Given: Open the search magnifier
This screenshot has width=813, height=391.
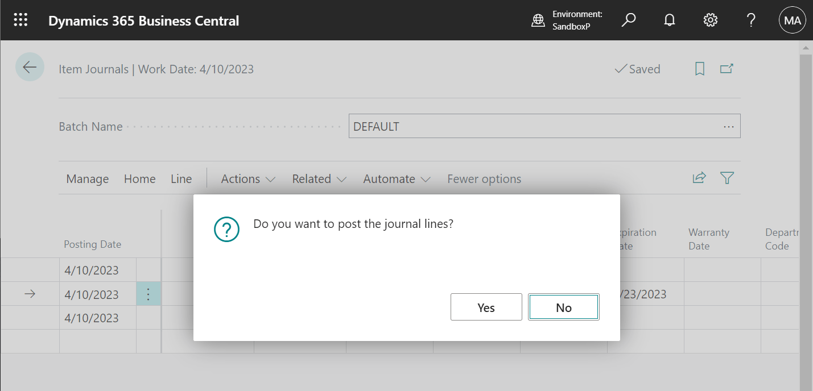Looking at the screenshot, I should [629, 19].
